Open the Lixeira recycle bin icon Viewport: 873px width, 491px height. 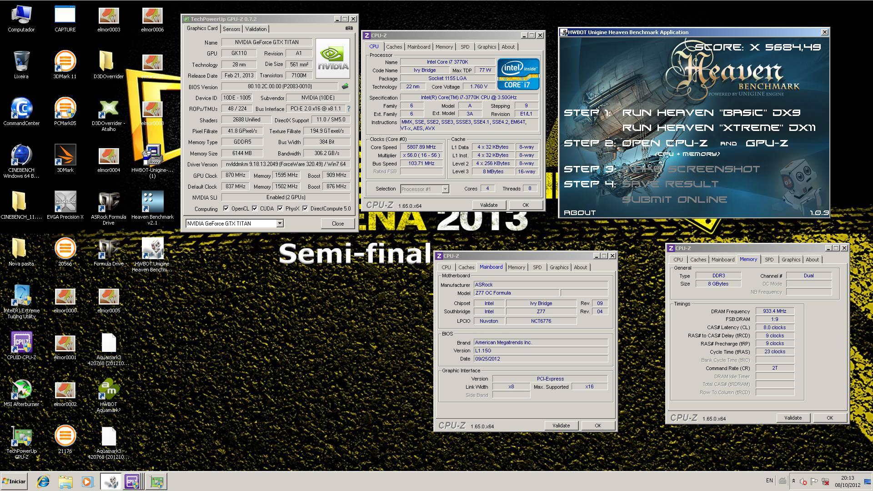21,65
